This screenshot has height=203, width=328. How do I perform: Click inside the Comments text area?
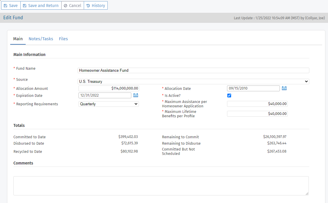161,185
